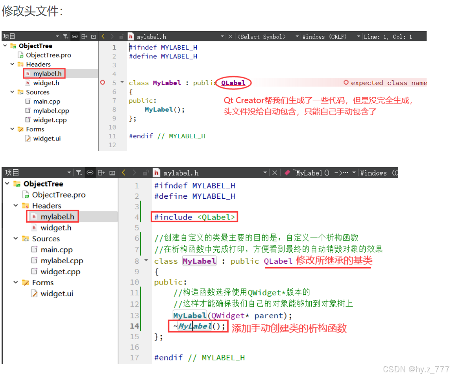Select mylabel.cpp in bottom tree
Screen dimensions: 451x377
[62, 261]
